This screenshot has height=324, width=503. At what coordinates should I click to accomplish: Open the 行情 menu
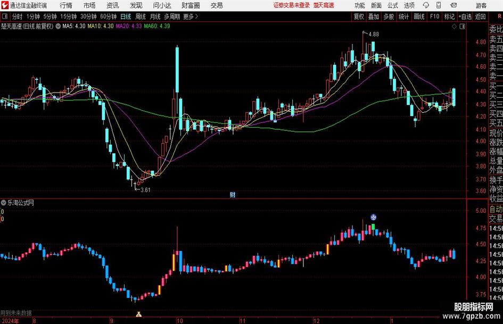(66, 5)
